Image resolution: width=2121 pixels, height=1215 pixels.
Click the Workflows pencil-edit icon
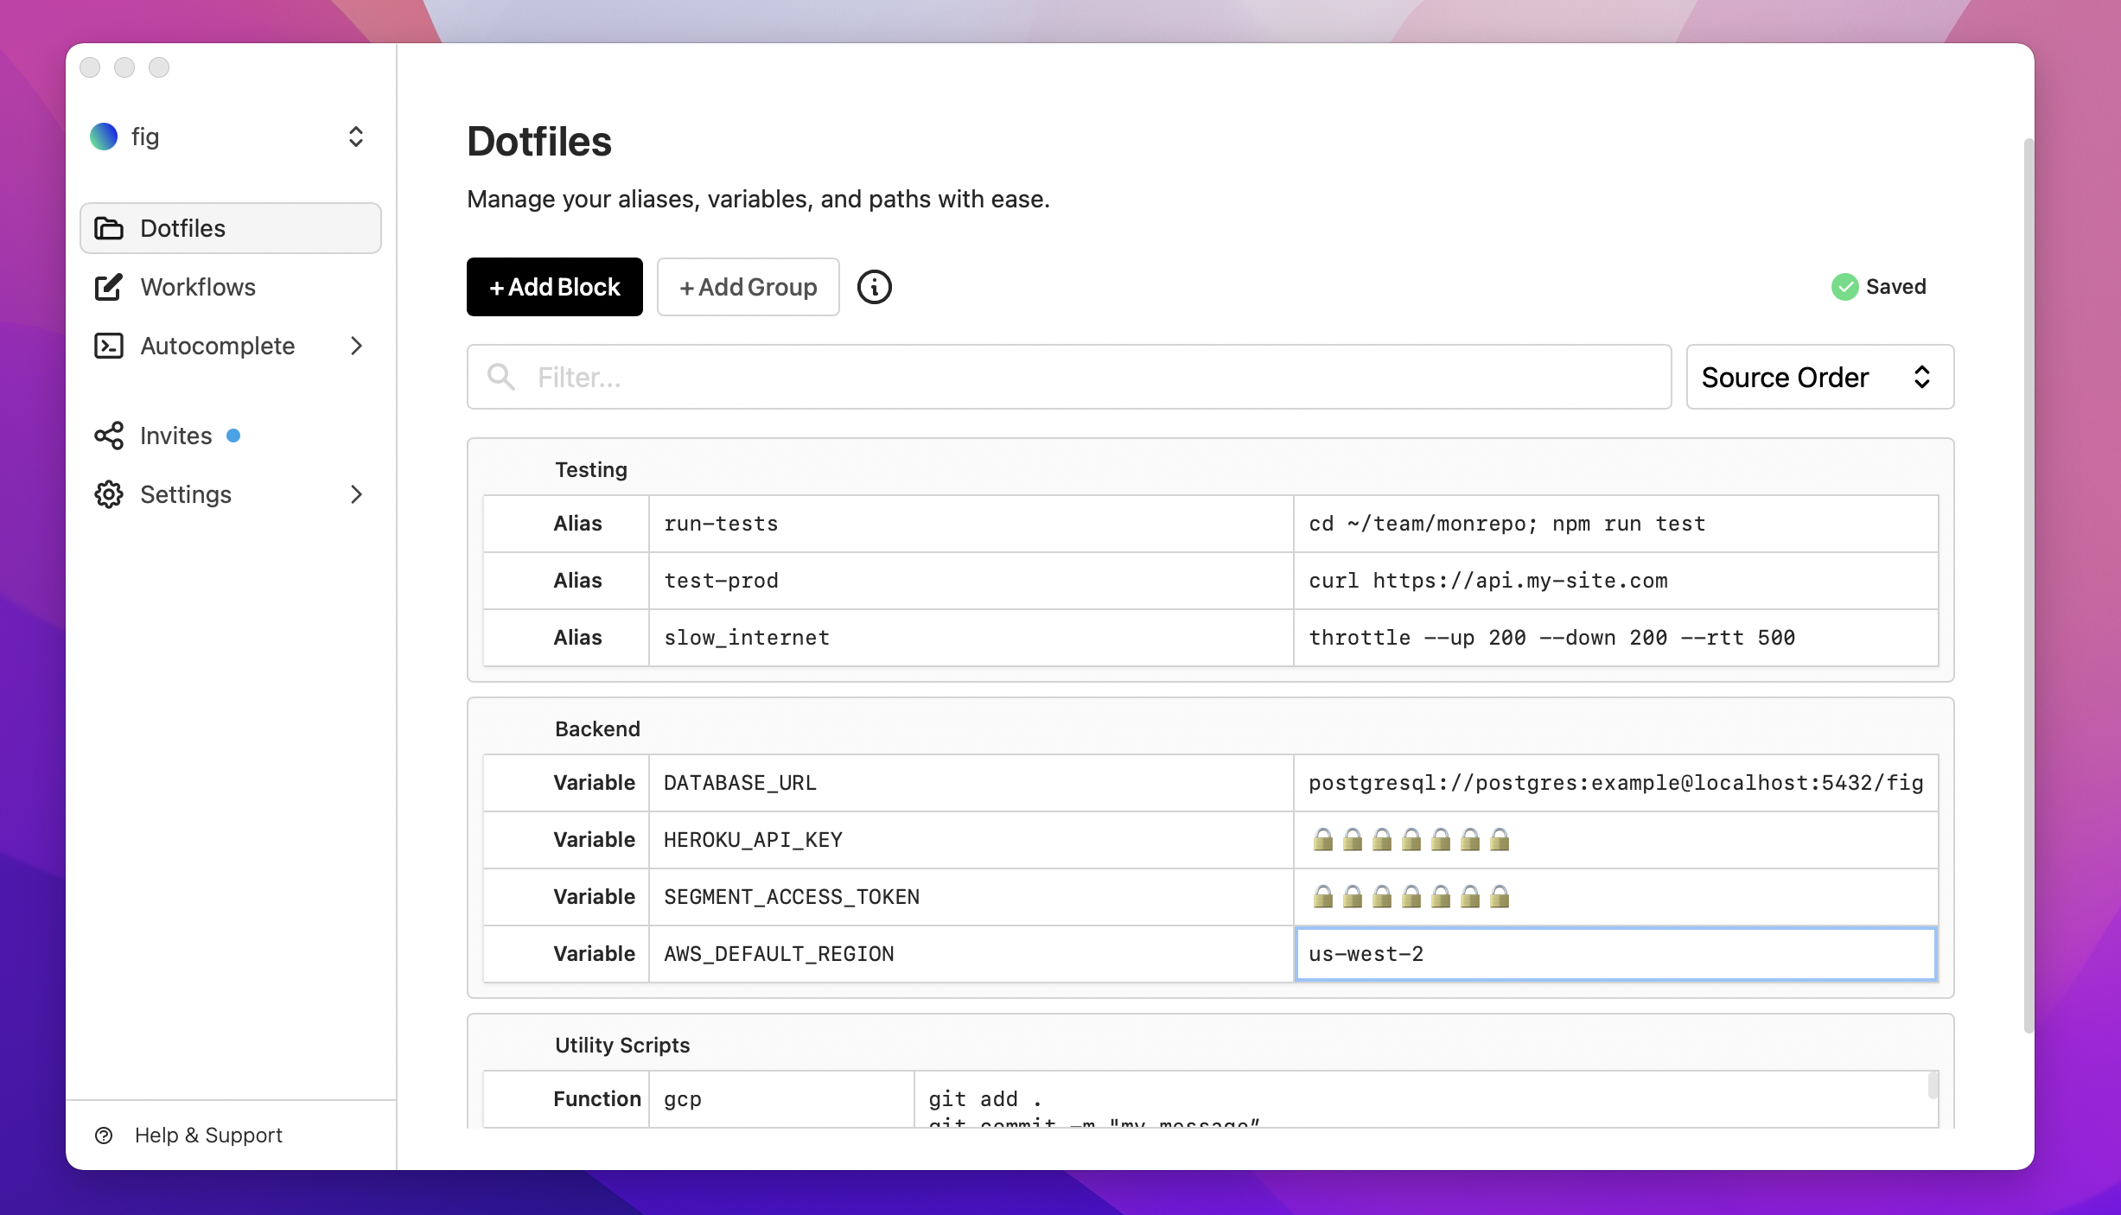click(x=109, y=287)
